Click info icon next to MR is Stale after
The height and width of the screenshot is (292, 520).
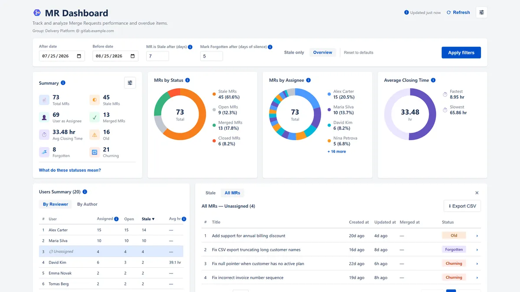point(190,47)
